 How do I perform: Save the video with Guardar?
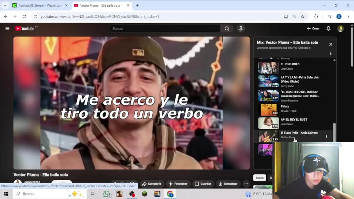[x=203, y=184]
